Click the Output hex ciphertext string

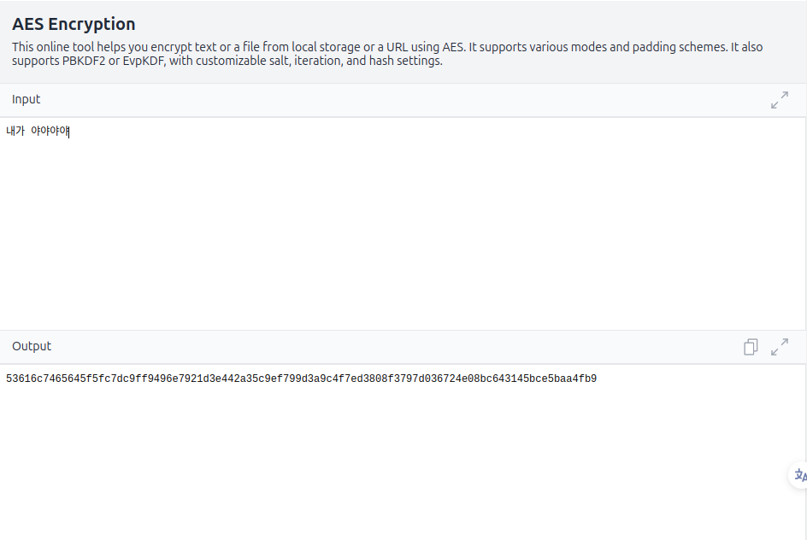pos(301,379)
